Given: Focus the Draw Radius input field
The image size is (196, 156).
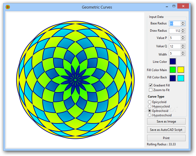Looking at the screenshot, I should tap(175, 31).
